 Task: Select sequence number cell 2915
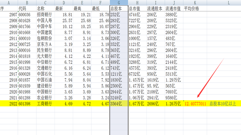(9, 62)
